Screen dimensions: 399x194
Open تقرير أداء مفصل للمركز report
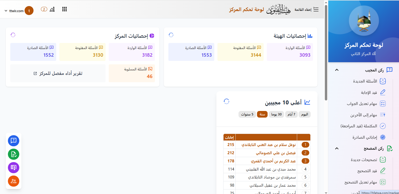(x=58, y=73)
